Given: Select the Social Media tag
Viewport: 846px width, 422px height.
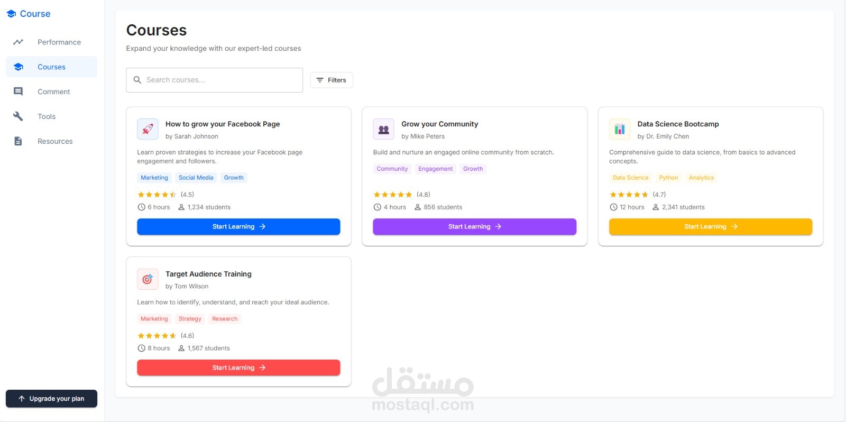Looking at the screenshot, I should pyautogui.click(x=196, y=178).
